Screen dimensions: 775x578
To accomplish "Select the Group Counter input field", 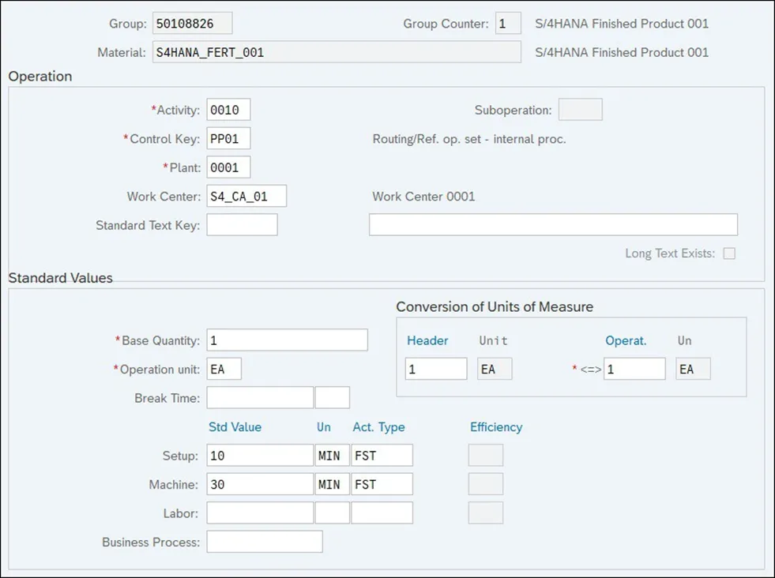I will pos(508,23).
